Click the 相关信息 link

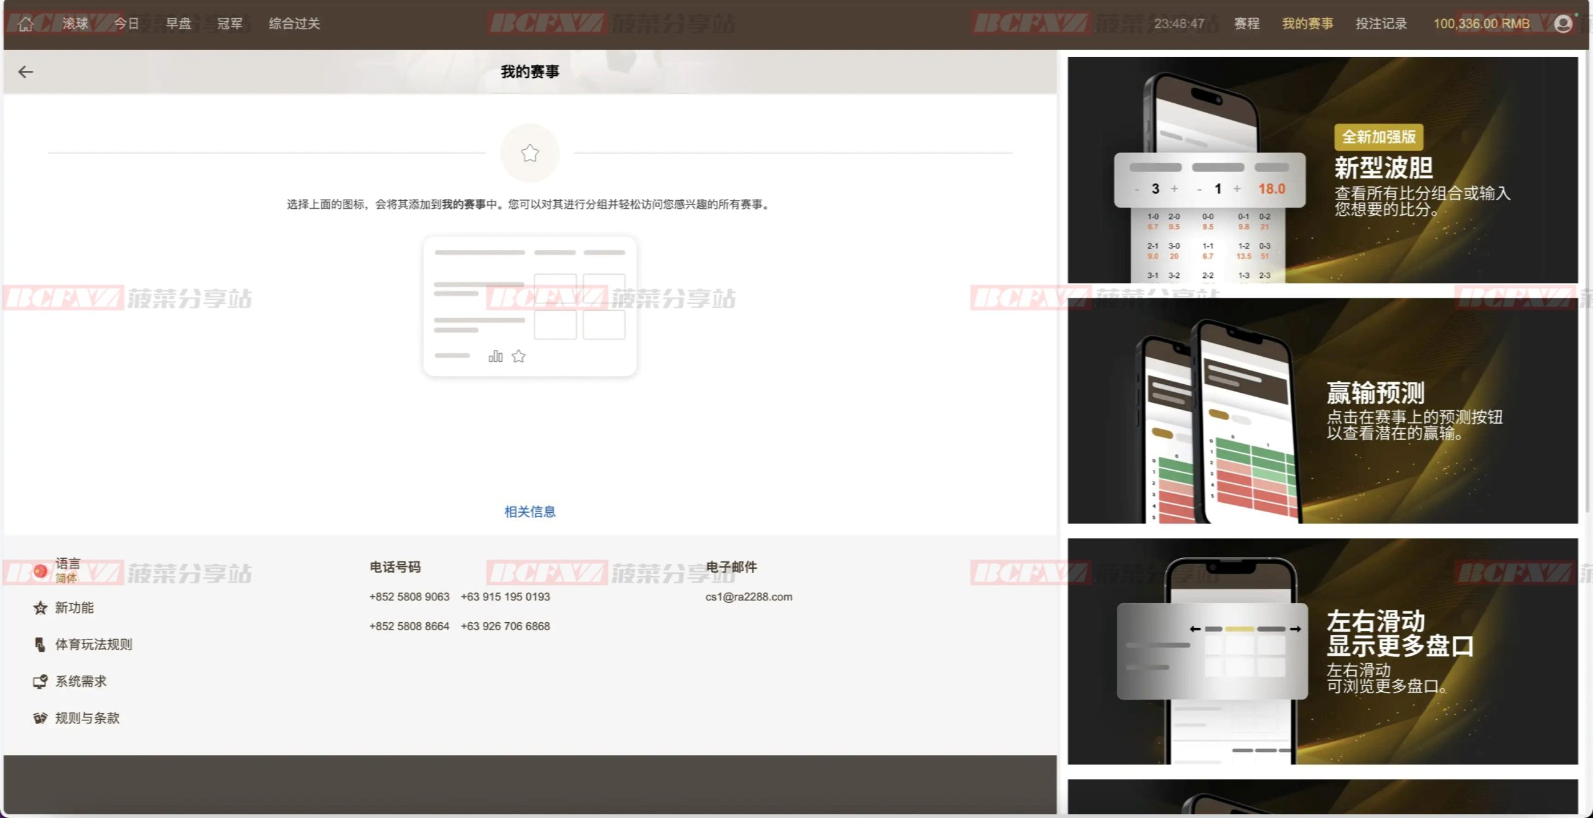pyautogui.click(x=530, y=512)
